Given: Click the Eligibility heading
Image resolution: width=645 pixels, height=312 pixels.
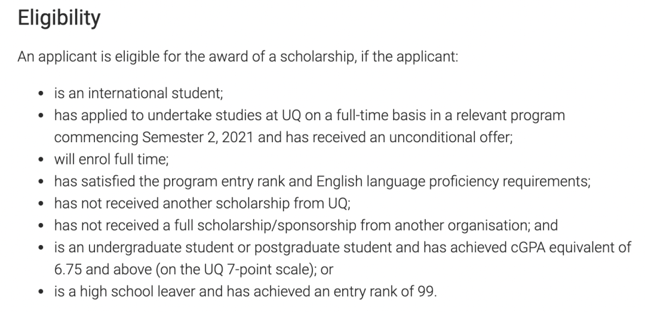Looking at the screenshot, I should click(59, 19).
